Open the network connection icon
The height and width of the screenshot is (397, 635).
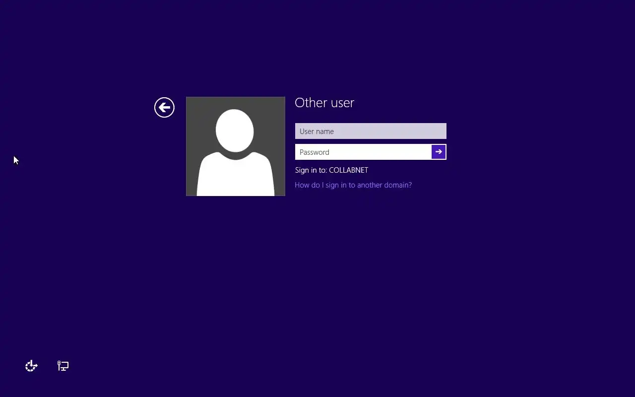tap(63, 366)
